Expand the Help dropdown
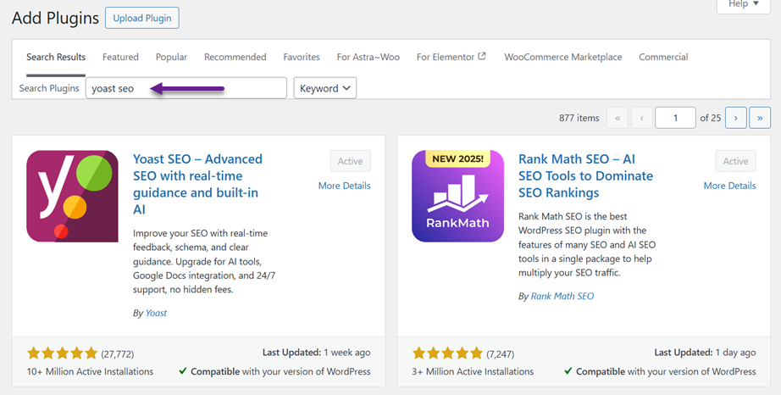Viewport: 781px width, 395px height. [744, 4]
